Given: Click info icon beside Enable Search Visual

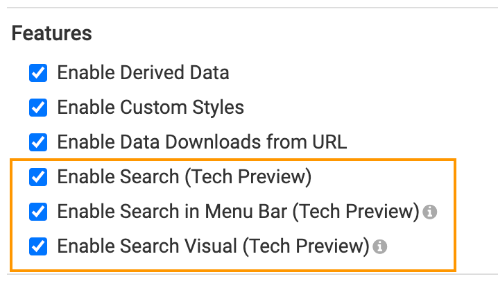Looking at the screenshot, I should [x=379, y=246].
